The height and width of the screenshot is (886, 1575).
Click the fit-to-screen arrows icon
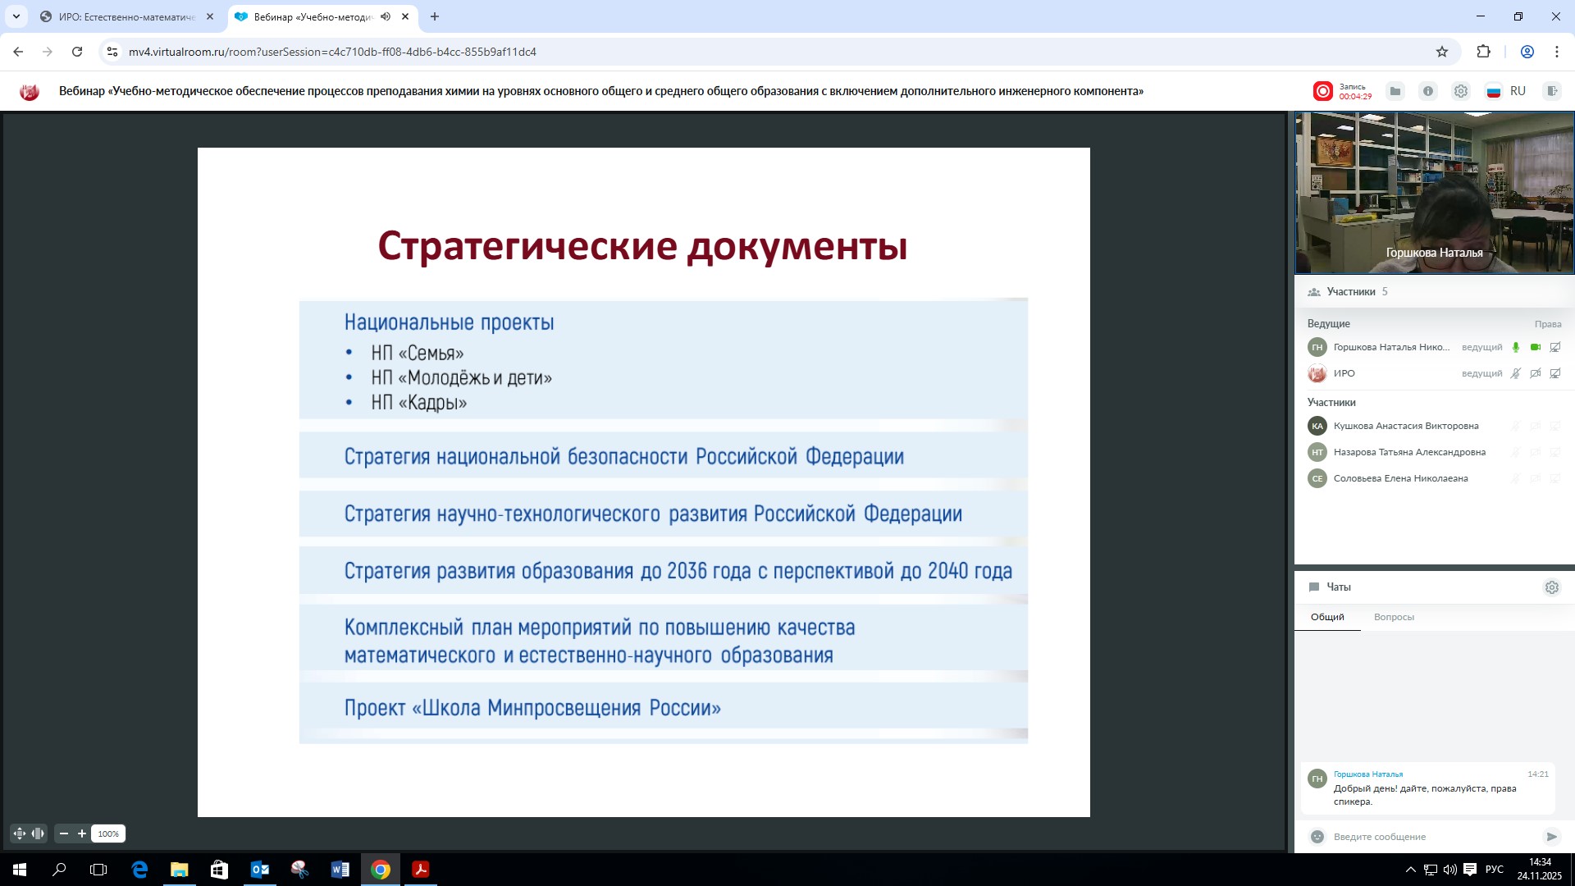20,833
